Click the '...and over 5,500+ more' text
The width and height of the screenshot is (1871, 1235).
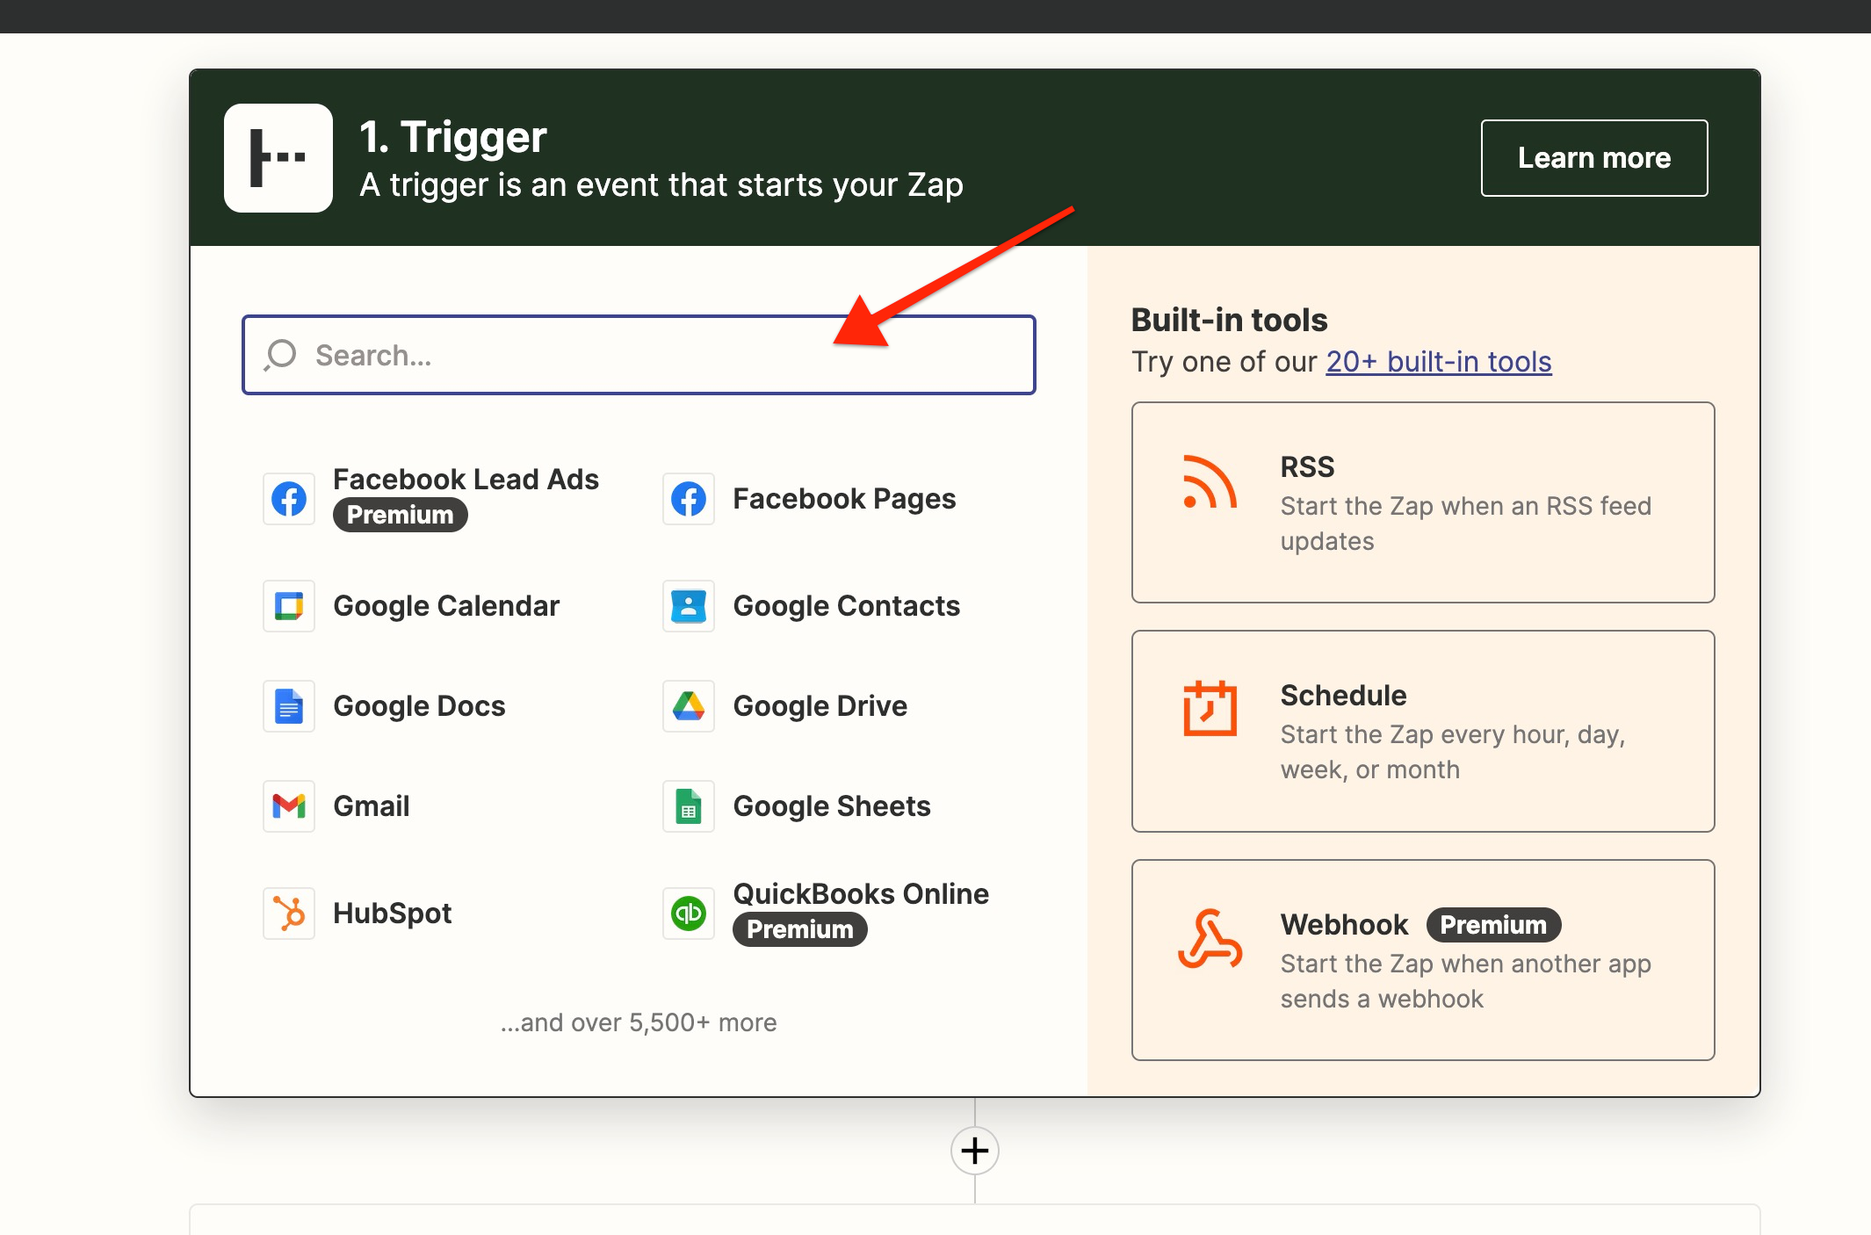click(639, 1022)
